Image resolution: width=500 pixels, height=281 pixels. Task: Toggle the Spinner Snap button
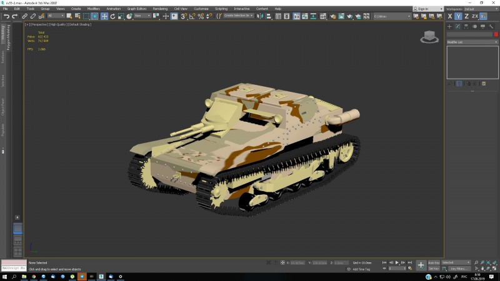209,16
